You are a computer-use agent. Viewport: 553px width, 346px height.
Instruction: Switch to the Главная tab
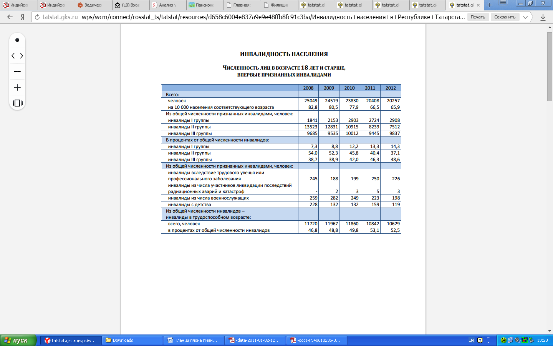pyautogui.click(x=242, y=5)
